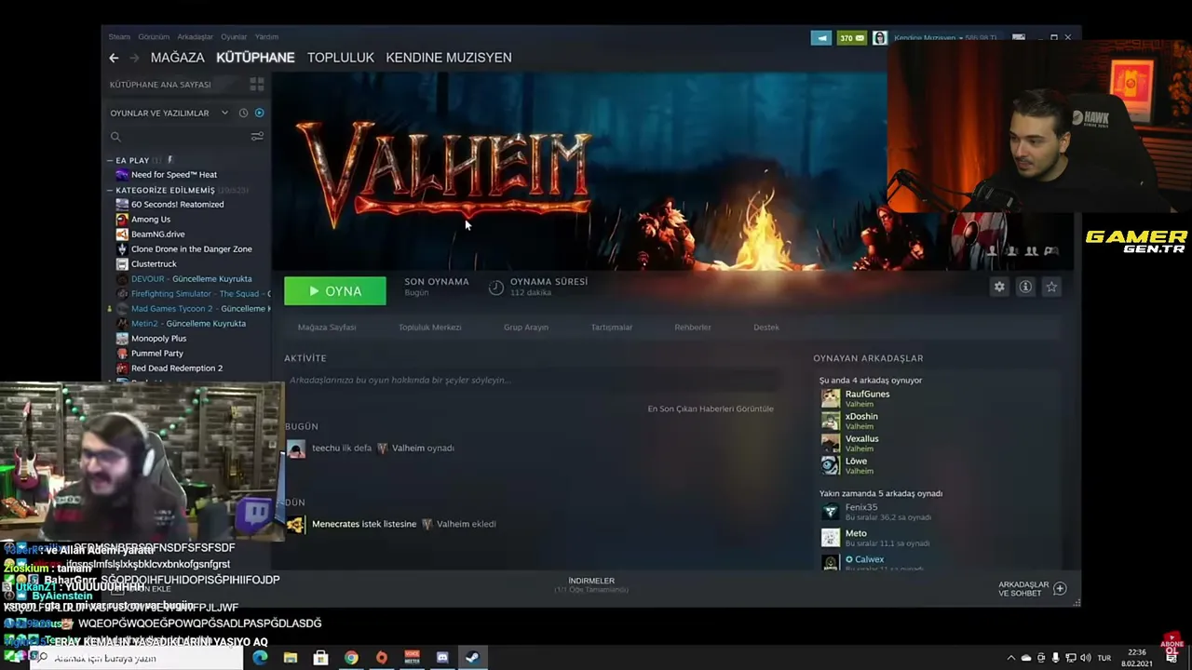Open the Arkadaşlar menu
This screenshot has height=670, width=1192.
(x=195, y=37)
